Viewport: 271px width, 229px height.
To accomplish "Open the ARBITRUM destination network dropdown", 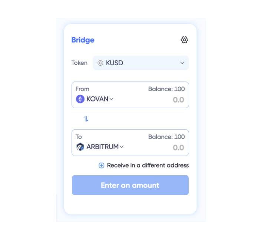I will click(x=102, y=147).
